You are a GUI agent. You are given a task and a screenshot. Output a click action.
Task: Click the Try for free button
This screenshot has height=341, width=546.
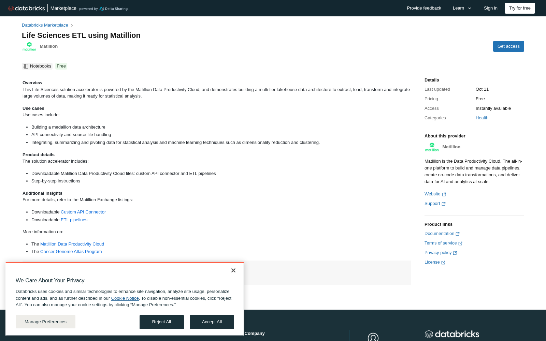520,8
